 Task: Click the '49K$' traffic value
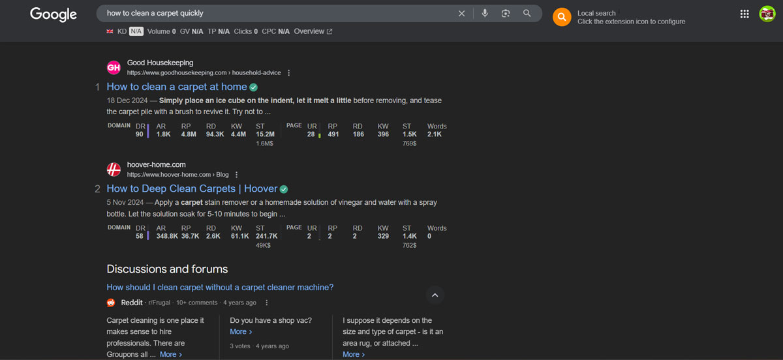click(263, 245)
